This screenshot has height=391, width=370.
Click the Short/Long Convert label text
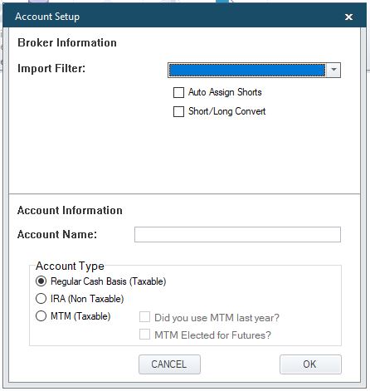pyautogui.click(x=226, y=111)
